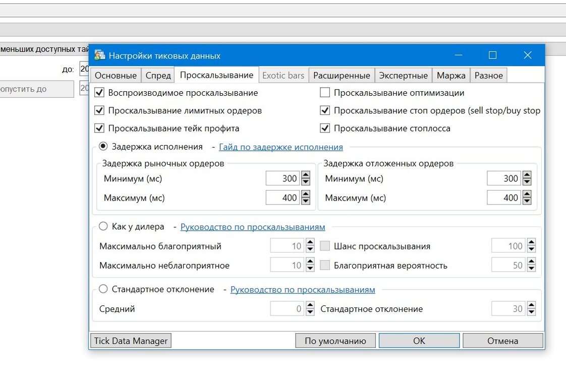
Task: Open the Гайд по задержке исполнения link
Action: [x=281, y=147]
